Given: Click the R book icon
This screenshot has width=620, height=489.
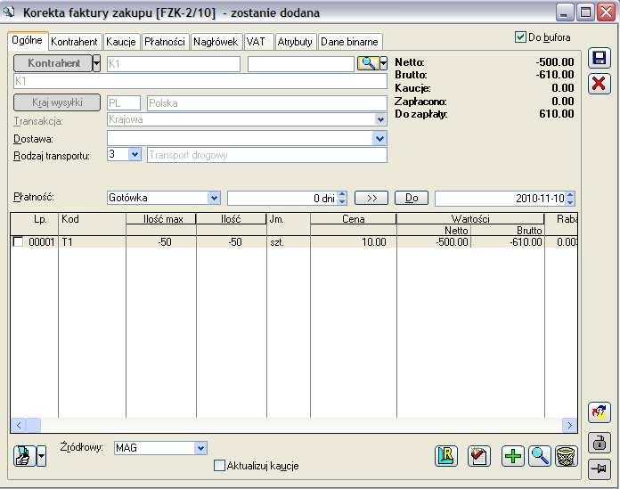Looking at the screenshot, I should tap(446, 456).
